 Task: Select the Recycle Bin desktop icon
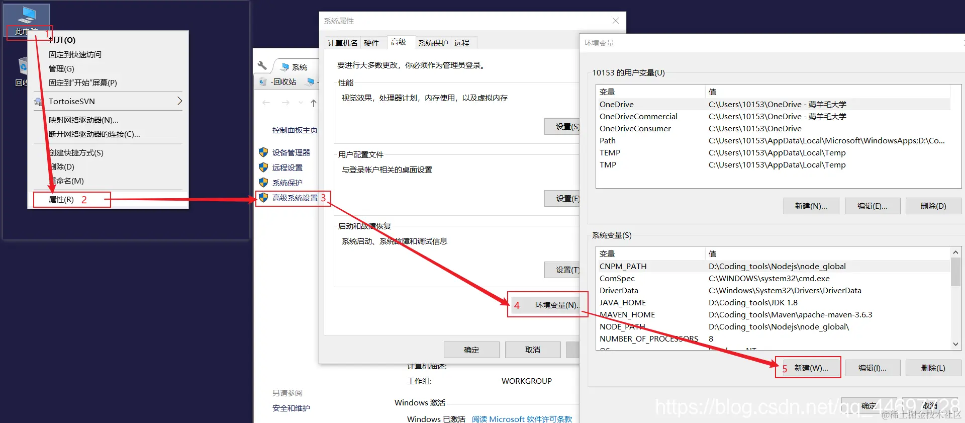click(22, 71)
